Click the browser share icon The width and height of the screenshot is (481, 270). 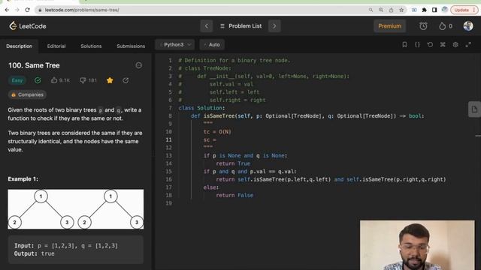(x=391, y=10)
